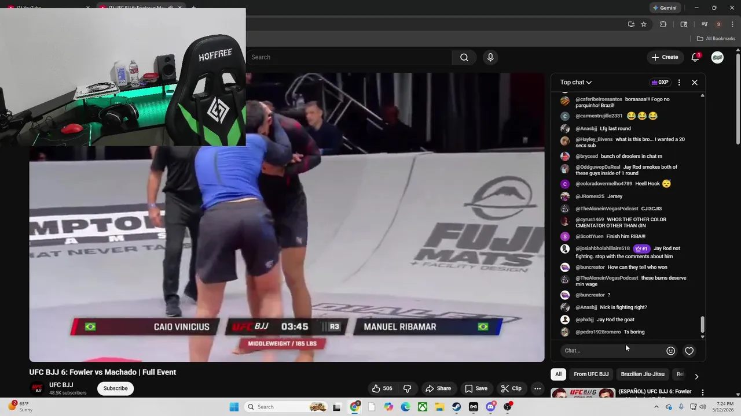Click the live chat scrollbar thumb
Screen dimensions: 741x416
click(x=703, y=325)
